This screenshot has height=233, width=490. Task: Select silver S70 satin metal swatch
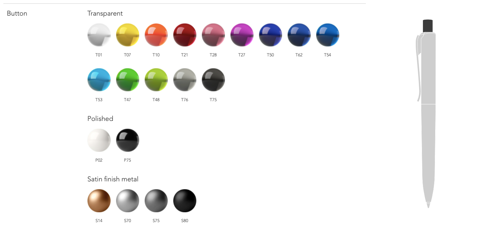(128, 201)
